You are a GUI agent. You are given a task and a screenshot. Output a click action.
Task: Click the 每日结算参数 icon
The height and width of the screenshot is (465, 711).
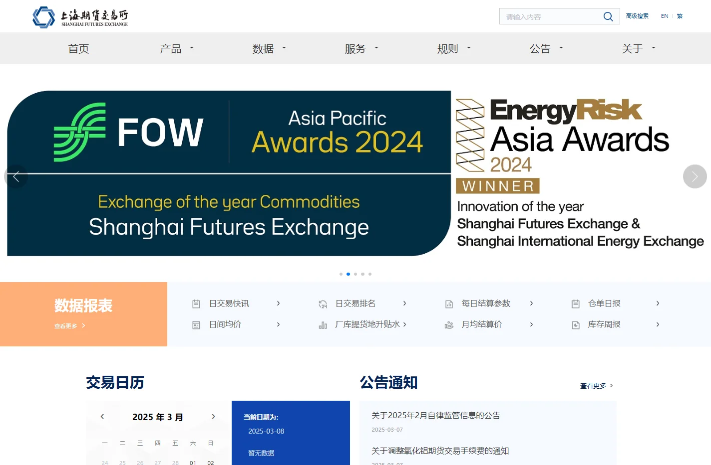(449, 304)
